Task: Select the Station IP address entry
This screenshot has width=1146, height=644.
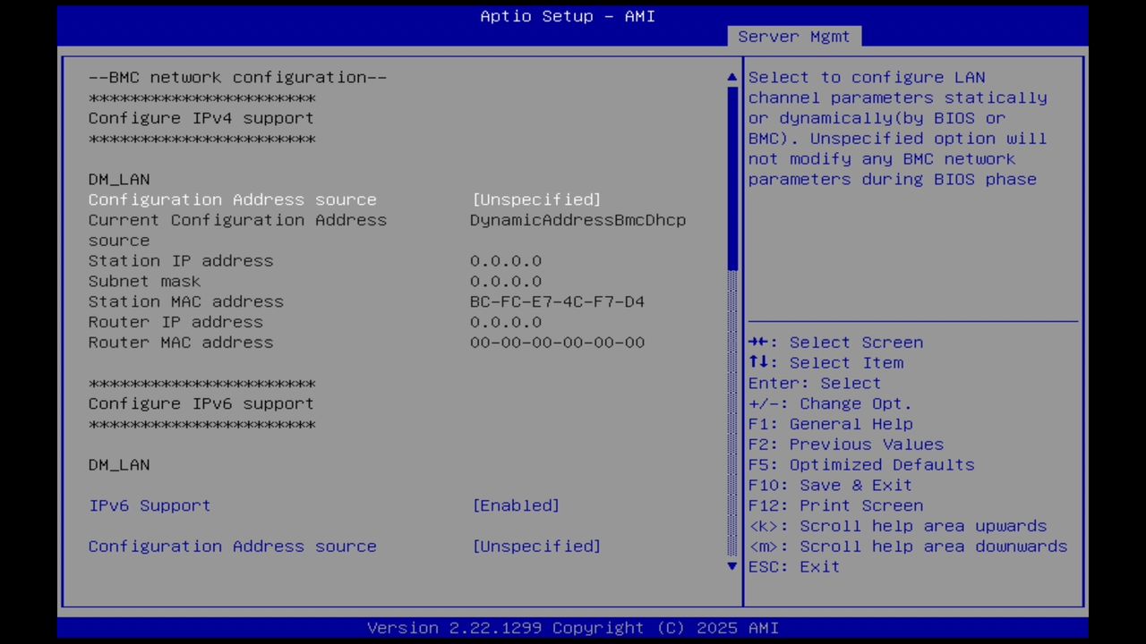Action: point(181,260)
